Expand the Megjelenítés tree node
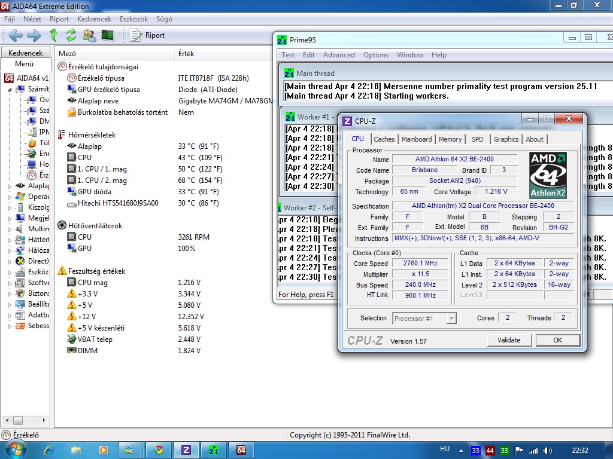The width and height of the screenshot is (613, 459). [10, 219]
